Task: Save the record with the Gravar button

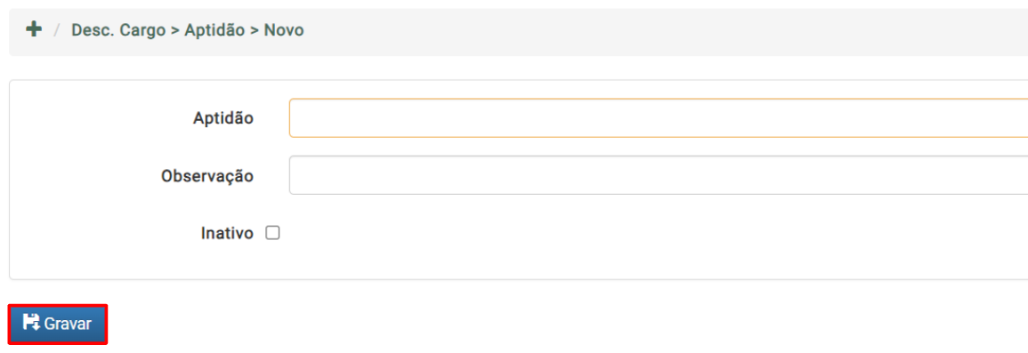Action: [57, 324]
